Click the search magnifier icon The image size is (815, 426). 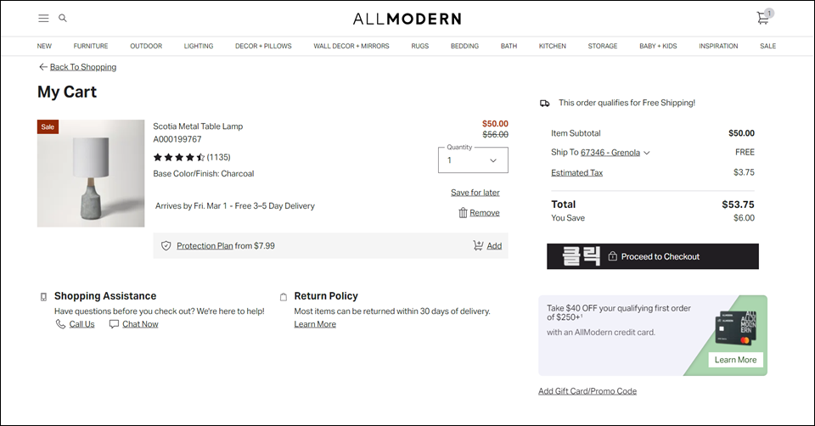click(x=63, y=18)
